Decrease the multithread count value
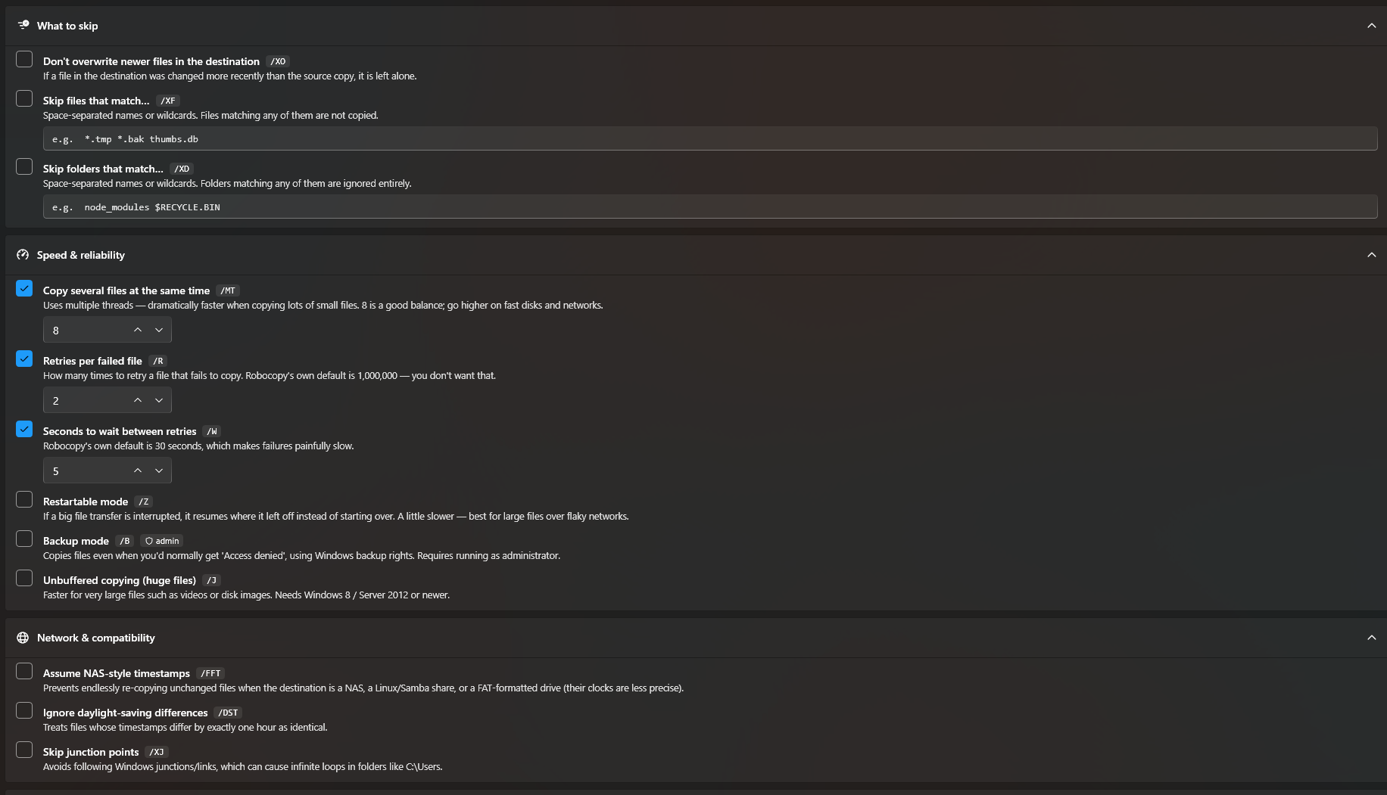The width and height of the screenshot is (1387, 795). point(159,330)
